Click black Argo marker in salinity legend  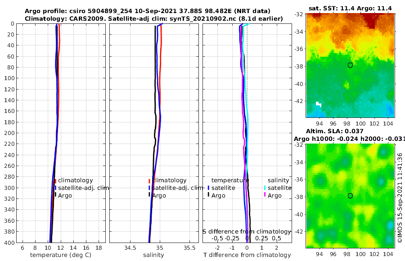pos(149,194)
